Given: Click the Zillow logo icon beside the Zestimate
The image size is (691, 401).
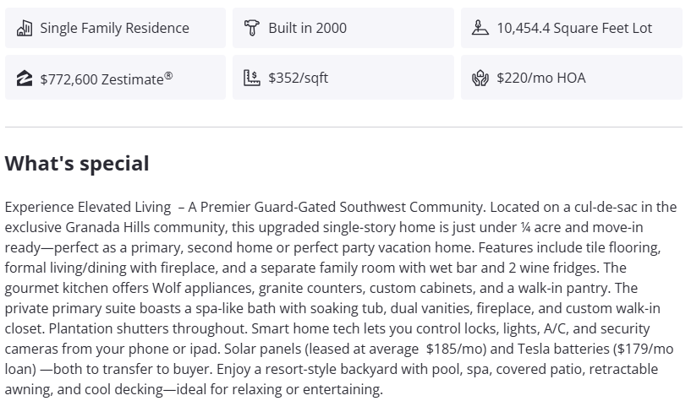Looking at the screenshot, I should point(24,79).
